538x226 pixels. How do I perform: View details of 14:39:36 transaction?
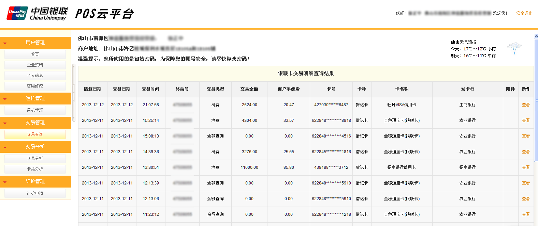(x=526, y=152)
